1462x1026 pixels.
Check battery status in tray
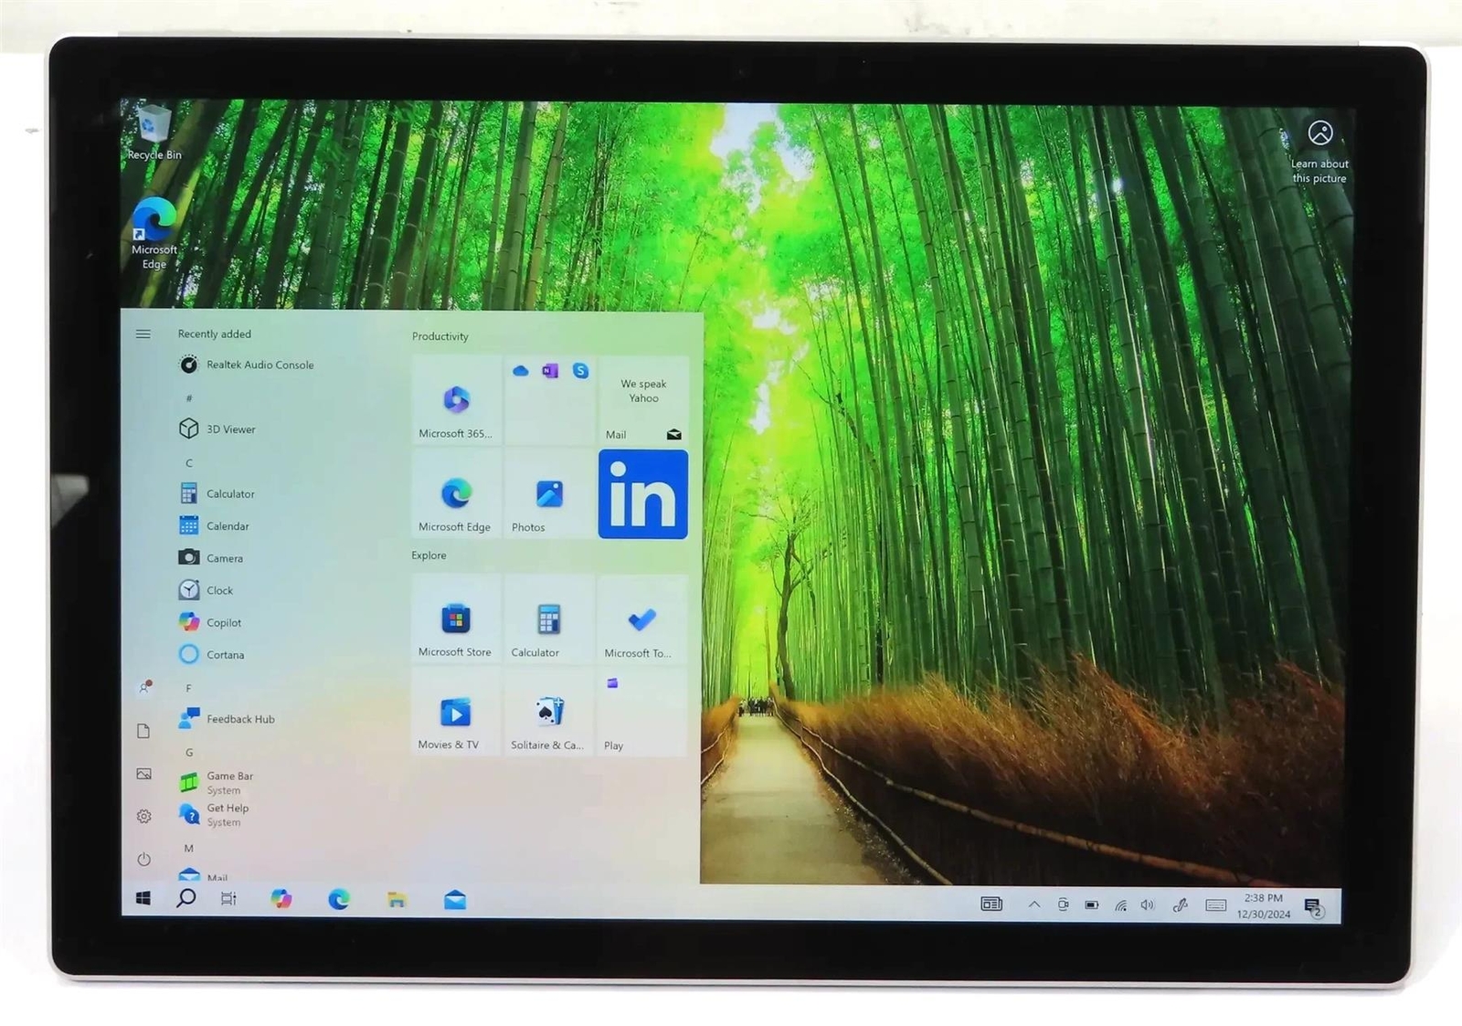point(1092,904)
